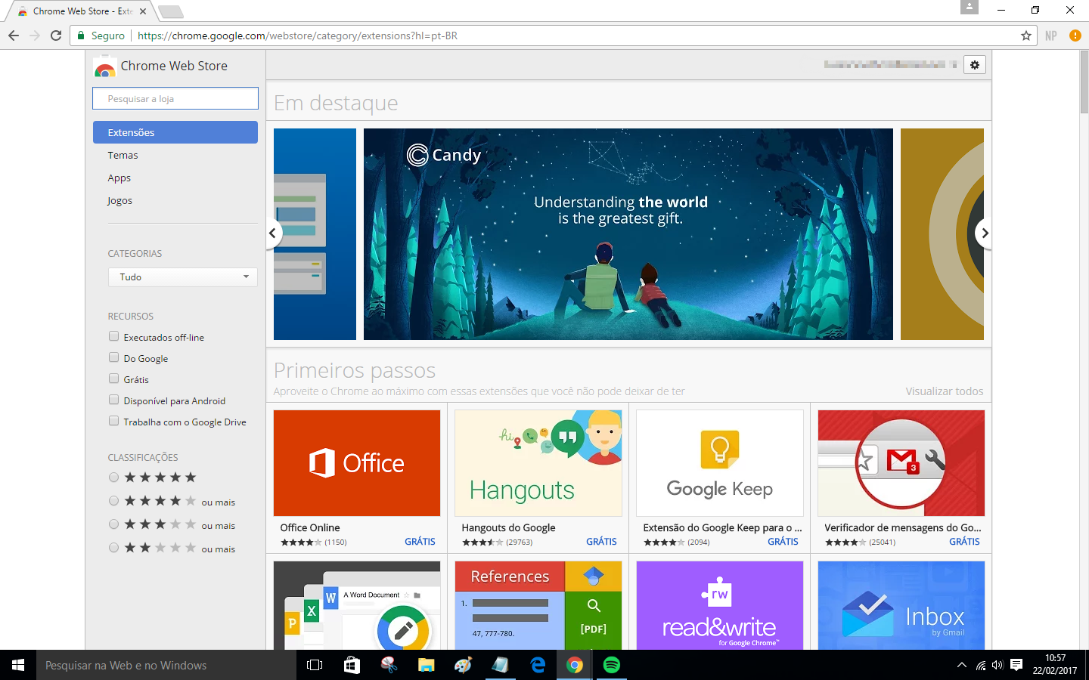Open Spotify from the taskbar
Screen dimensions: 1089x680
tap(612, 665)
